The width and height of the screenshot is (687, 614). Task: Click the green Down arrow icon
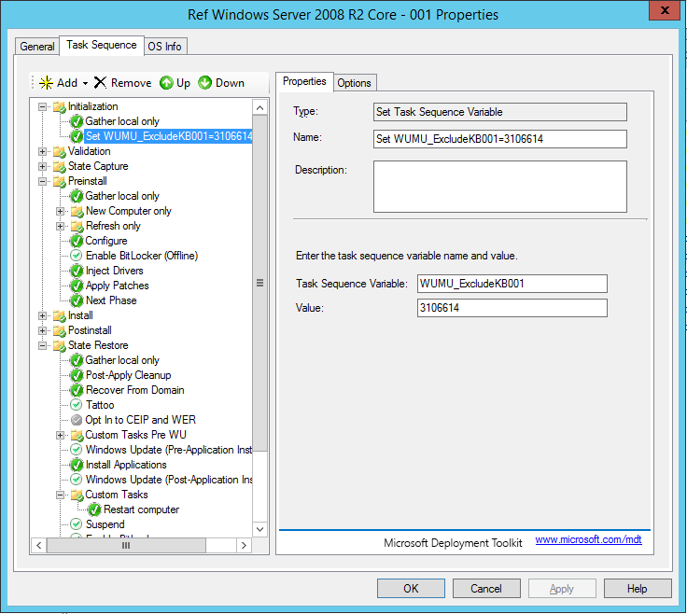pyautogui.click(x=205, y=83)
